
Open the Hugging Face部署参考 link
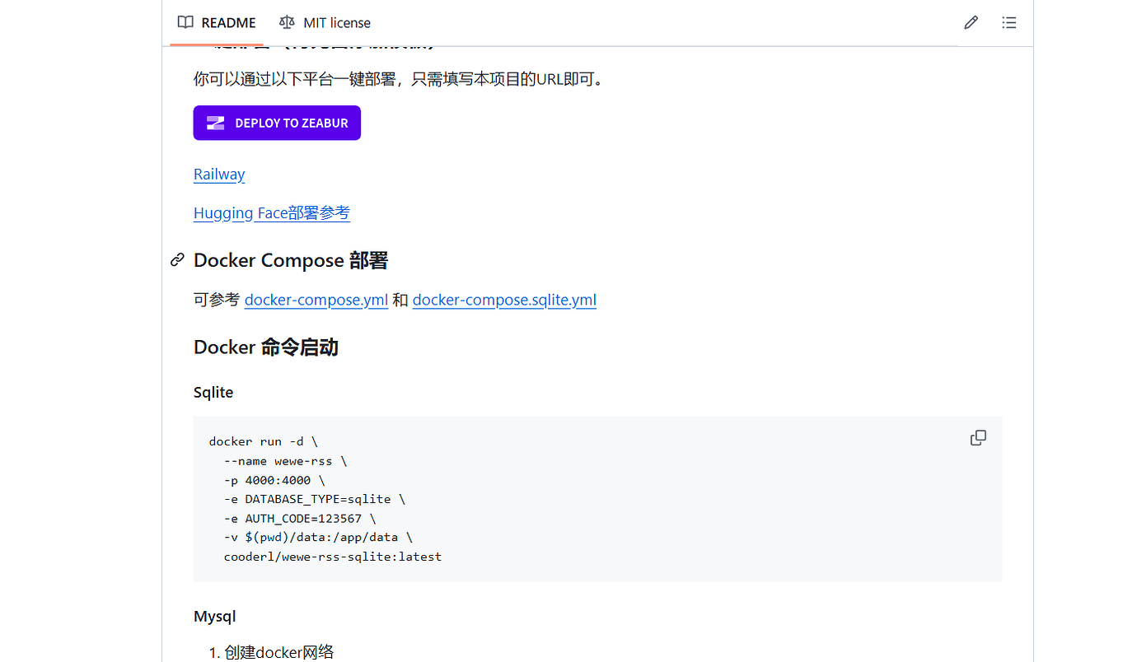[271, 212]
